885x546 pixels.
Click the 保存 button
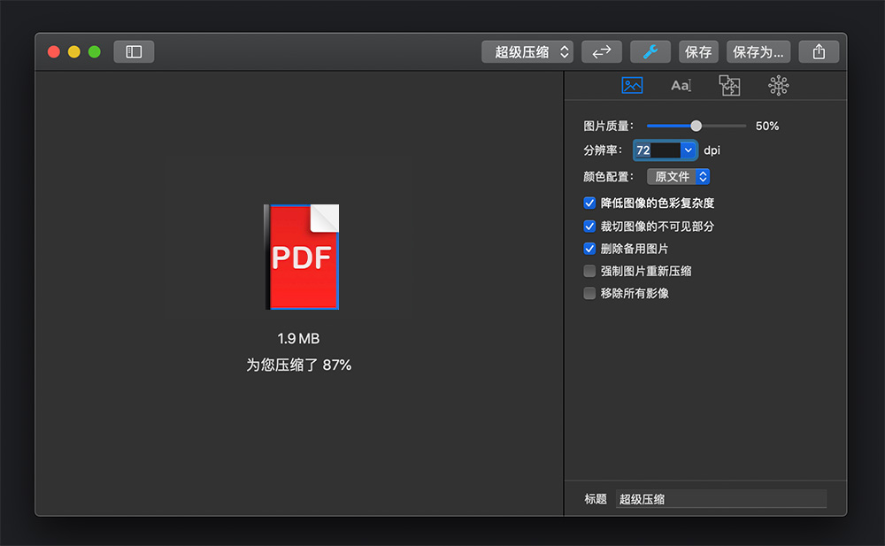698,52
